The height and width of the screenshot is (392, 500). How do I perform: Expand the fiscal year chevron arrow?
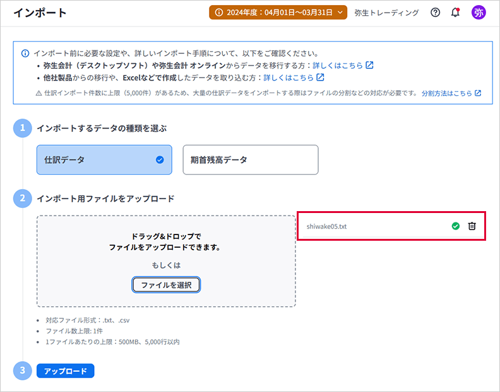(340, 13)
